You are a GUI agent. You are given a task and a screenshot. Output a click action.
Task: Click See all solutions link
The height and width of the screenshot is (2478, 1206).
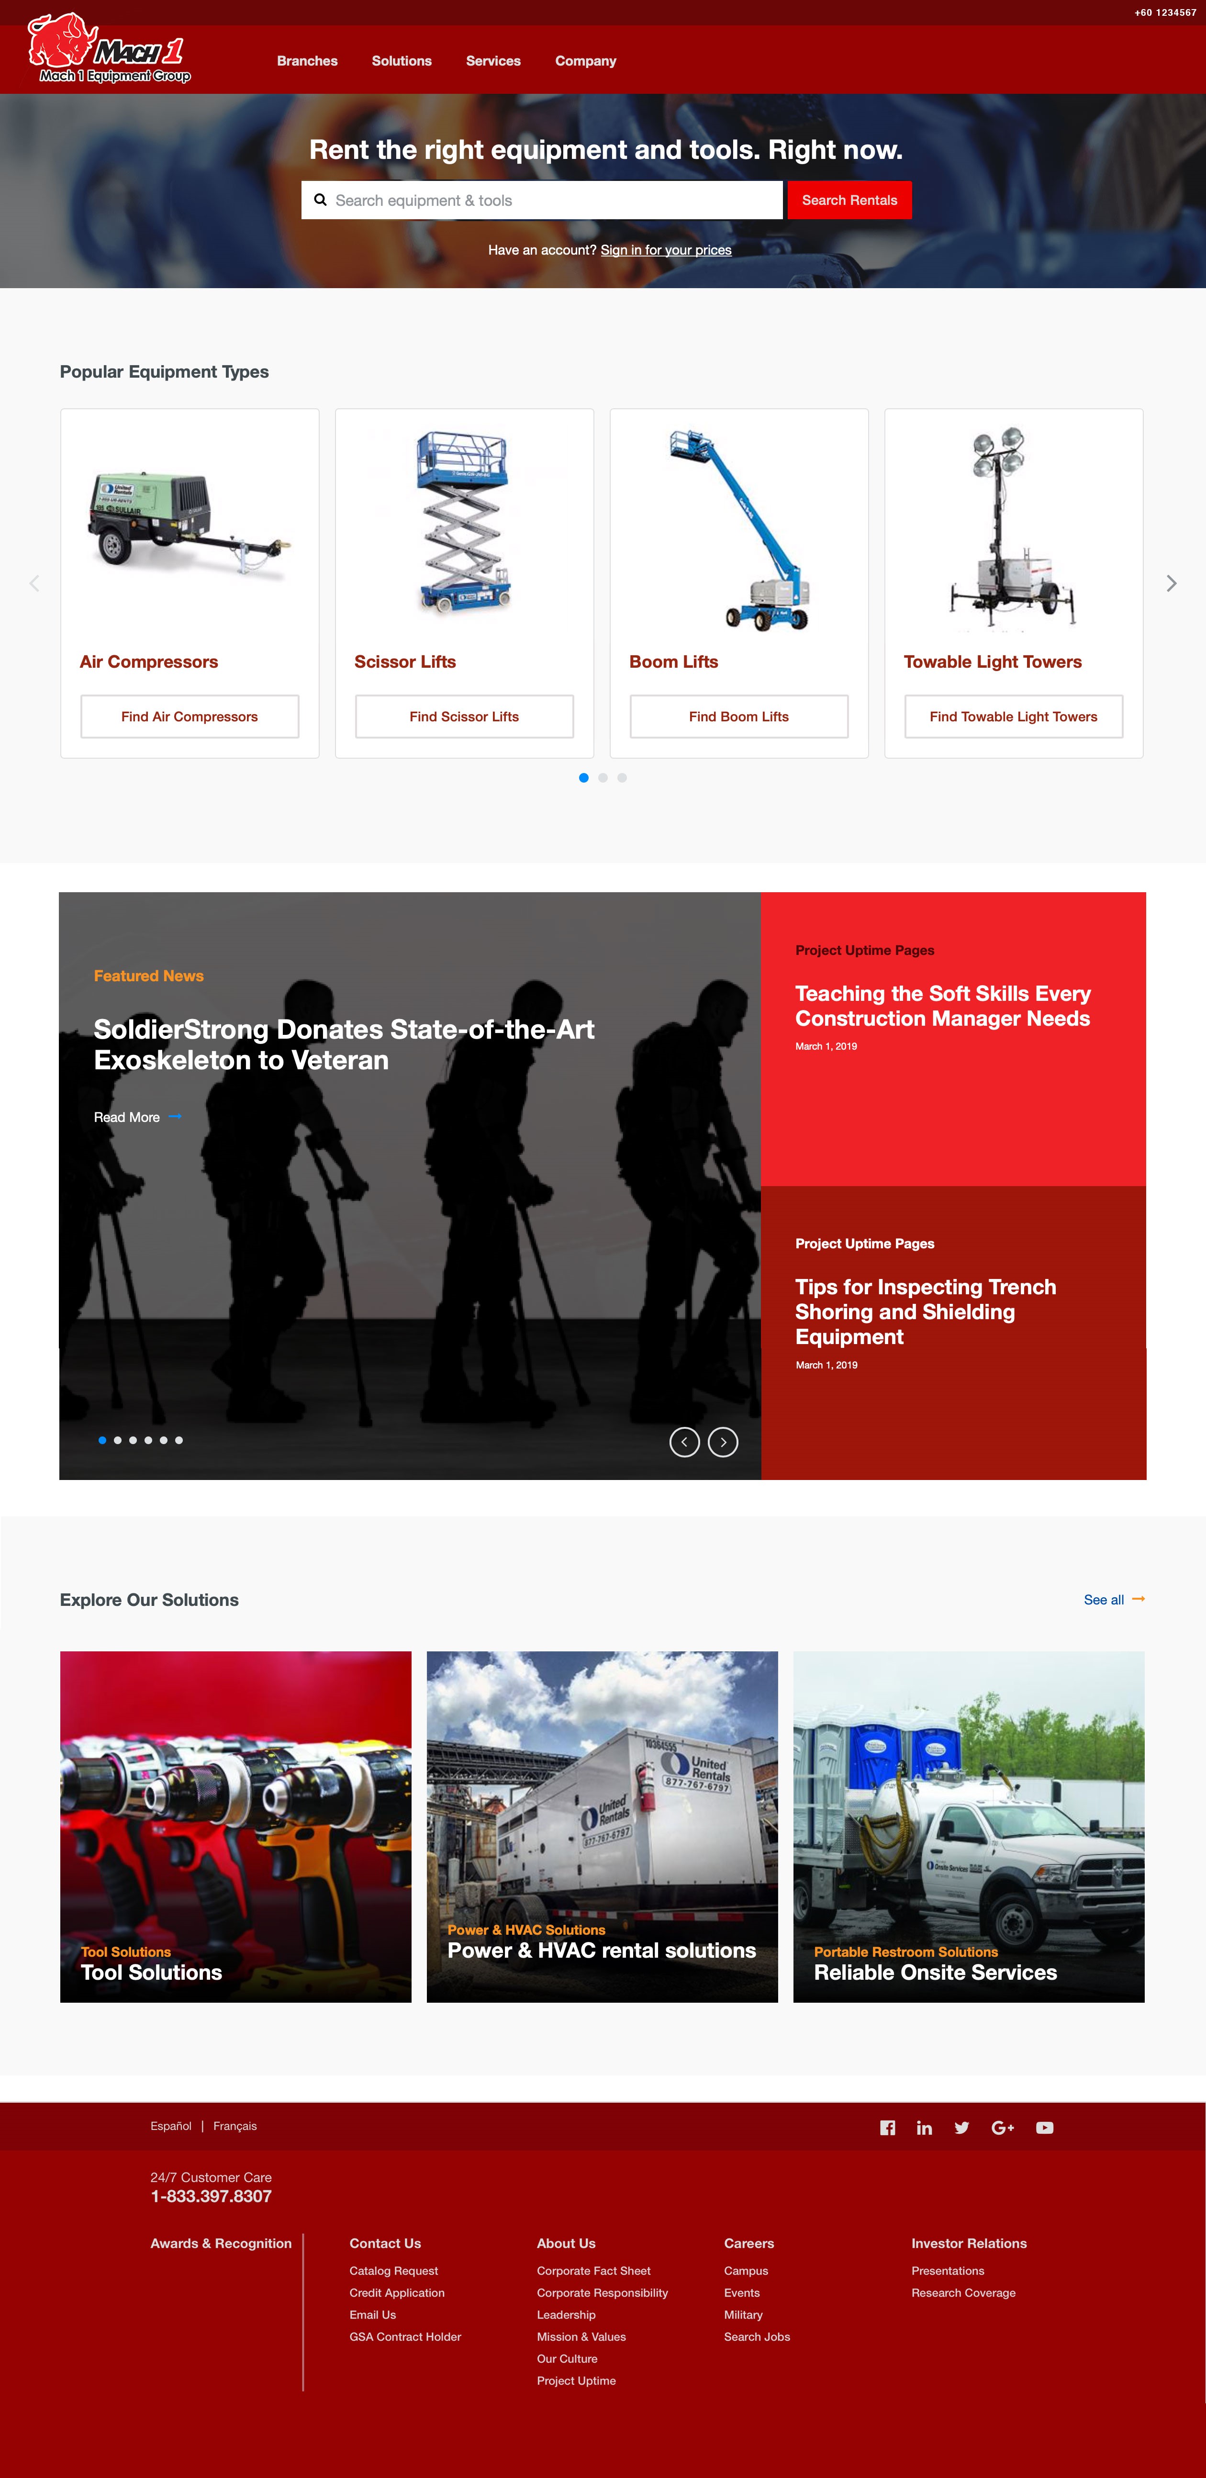1104,1600
